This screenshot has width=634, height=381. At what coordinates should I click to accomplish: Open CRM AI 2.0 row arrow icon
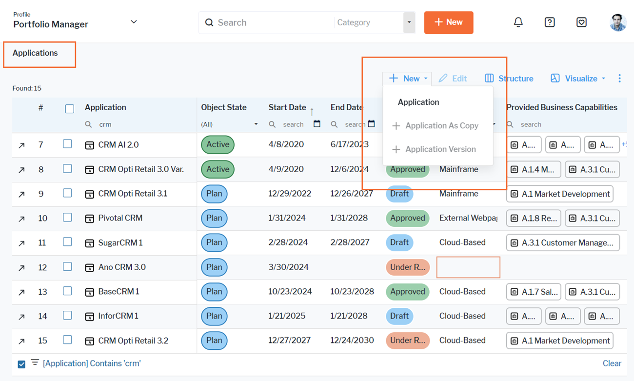click(21, 145)
